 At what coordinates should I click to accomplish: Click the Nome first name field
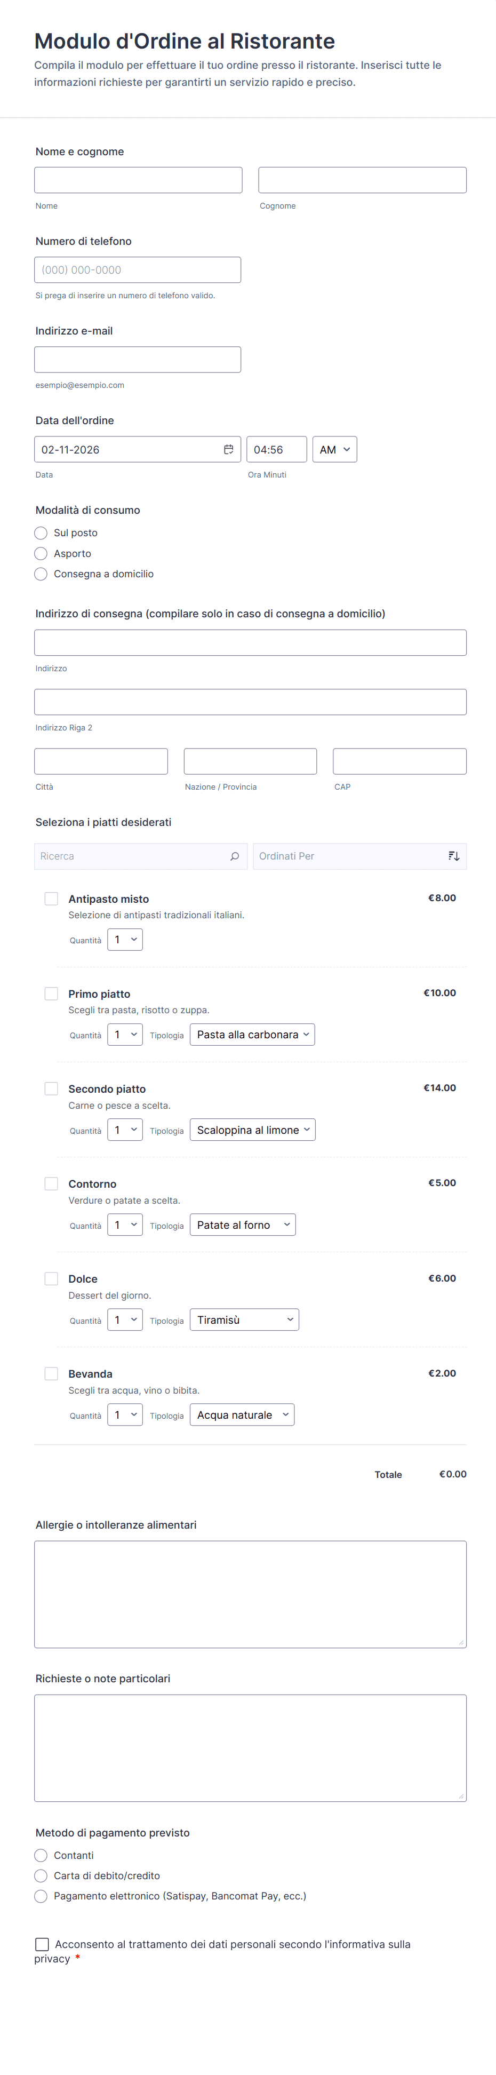tap(138, 180)
